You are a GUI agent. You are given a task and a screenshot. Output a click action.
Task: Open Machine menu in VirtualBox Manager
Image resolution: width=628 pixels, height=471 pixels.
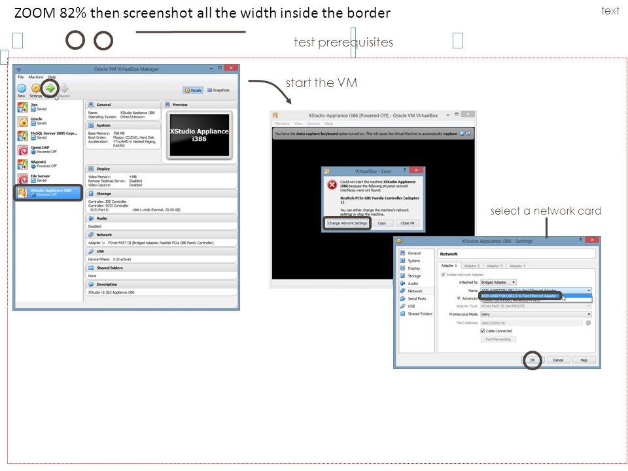[x=35, y=77]
